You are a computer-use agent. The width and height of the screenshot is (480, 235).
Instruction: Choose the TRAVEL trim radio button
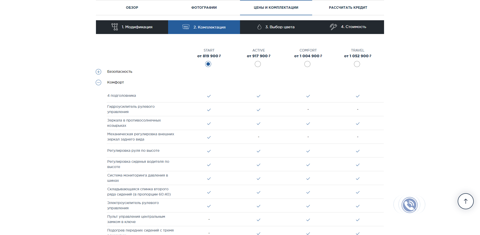tap(357, 64)
